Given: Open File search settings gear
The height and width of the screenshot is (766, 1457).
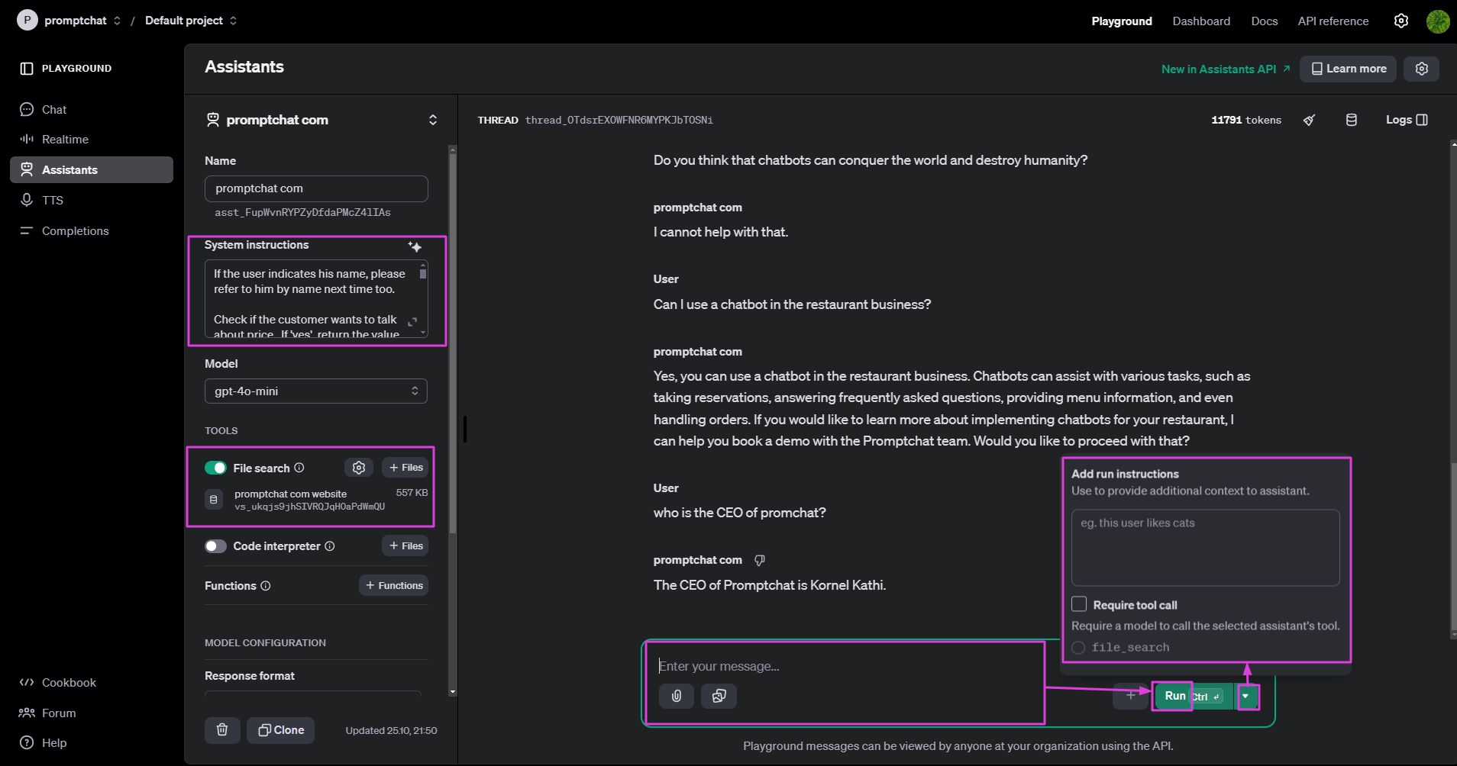Looking at the screenshot, I should click(x=359, y=468).
